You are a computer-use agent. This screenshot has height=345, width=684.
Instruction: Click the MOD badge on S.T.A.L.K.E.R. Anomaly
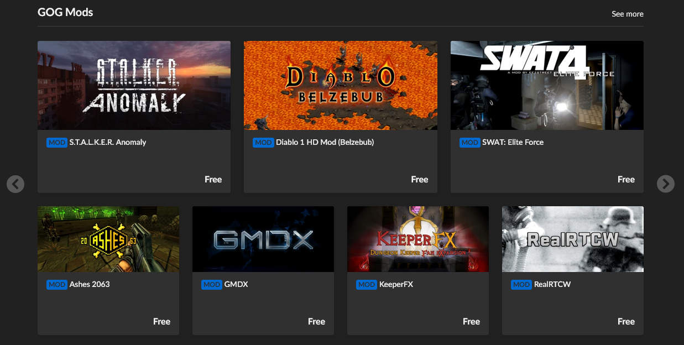click(57, 143)
